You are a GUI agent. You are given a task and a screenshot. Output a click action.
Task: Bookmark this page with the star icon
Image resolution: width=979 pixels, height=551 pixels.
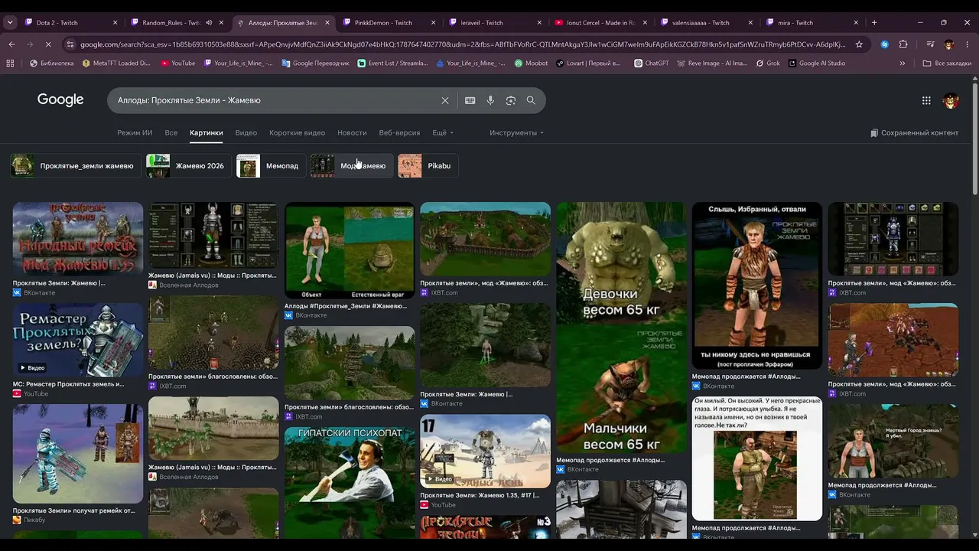[859, 44]
